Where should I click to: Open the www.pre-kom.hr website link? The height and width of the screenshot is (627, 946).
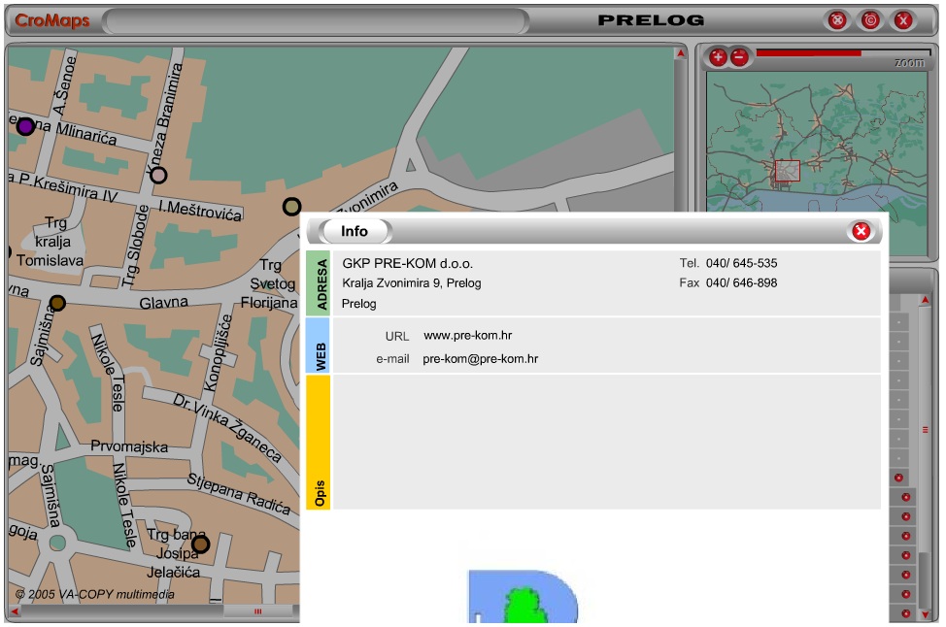coord(467,336)
